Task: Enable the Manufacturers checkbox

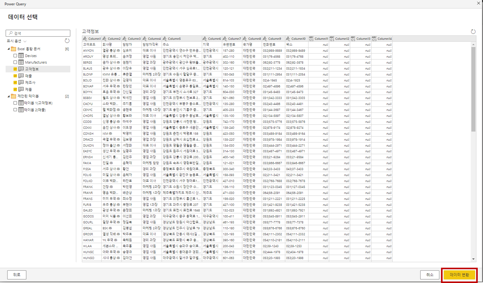Action: (x=15, y=62)
